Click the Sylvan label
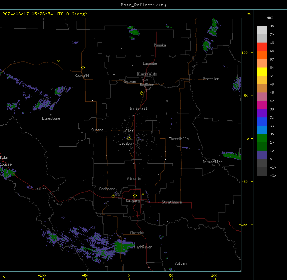This screenshot has width=287, height=280. coord(130,81)
